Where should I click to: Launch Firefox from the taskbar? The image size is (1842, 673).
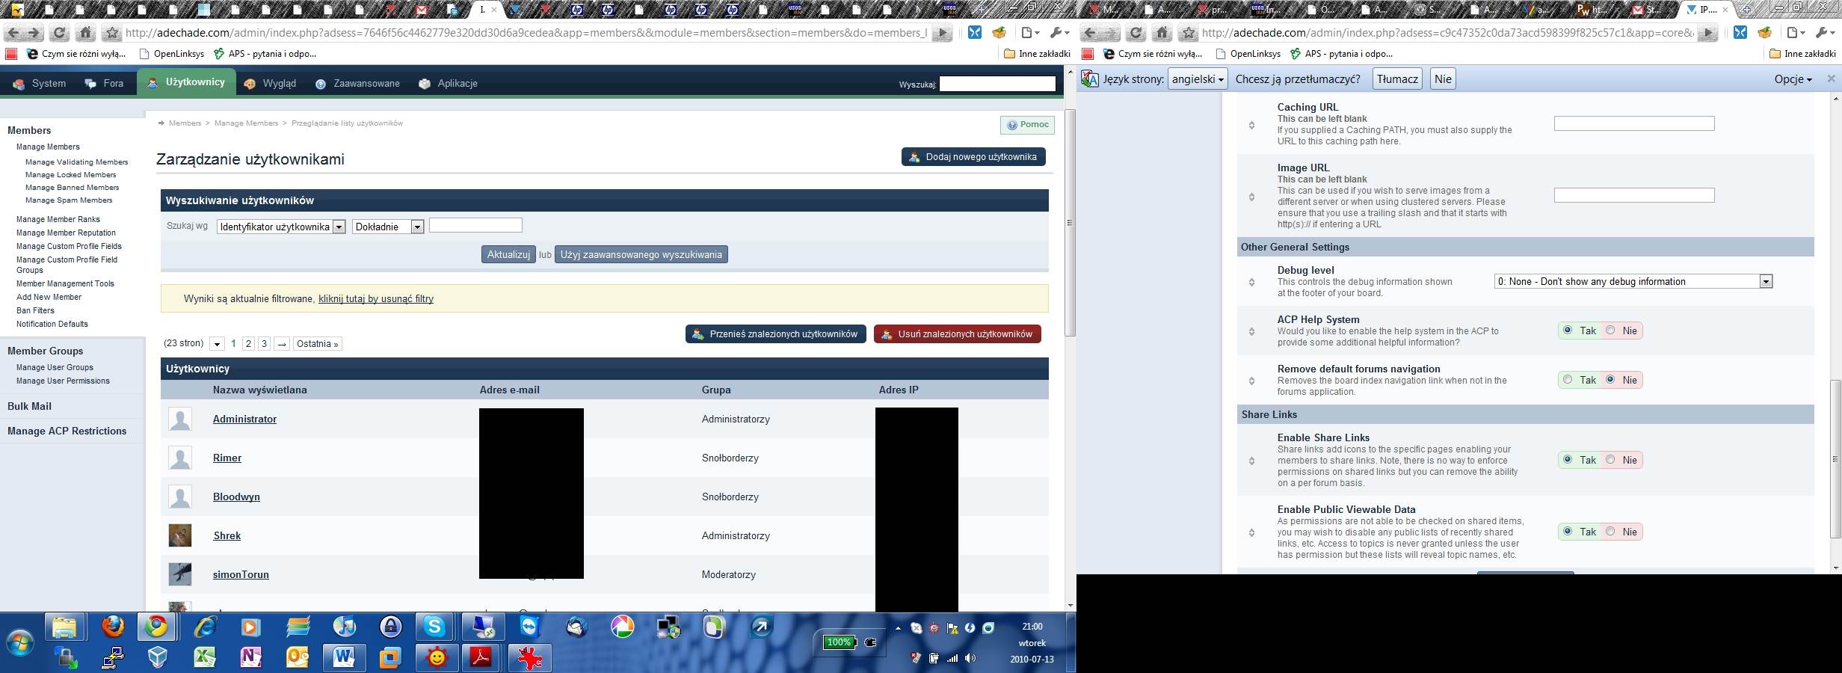pos(113,627)
